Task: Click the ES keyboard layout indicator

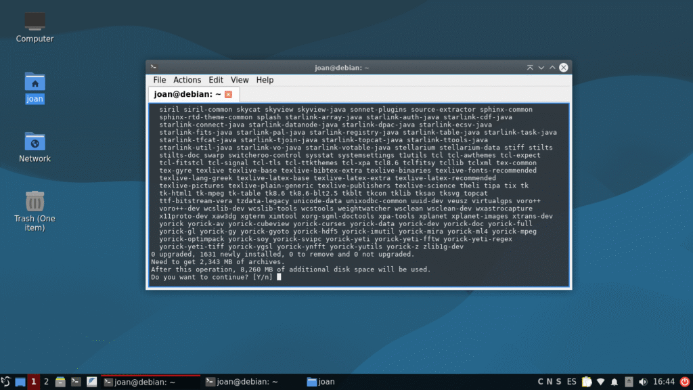Action: pos(572,382)
